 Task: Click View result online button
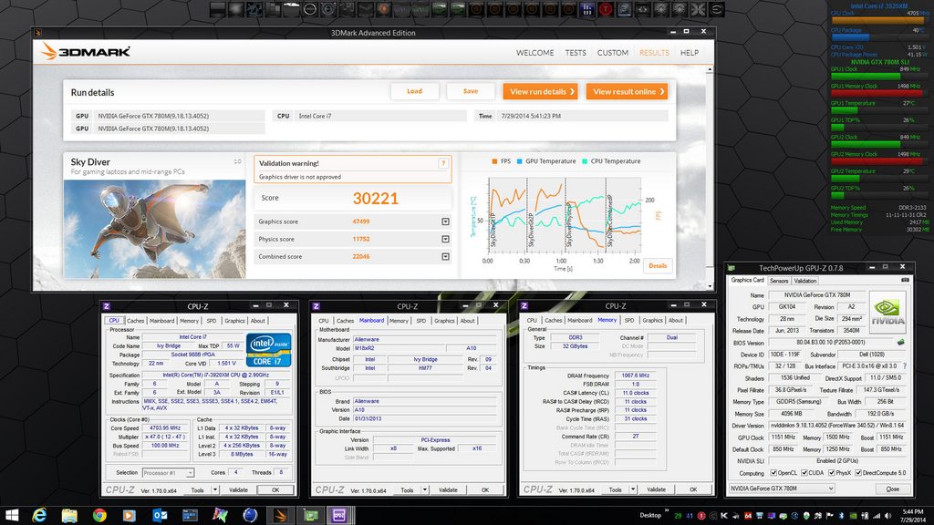627,92
